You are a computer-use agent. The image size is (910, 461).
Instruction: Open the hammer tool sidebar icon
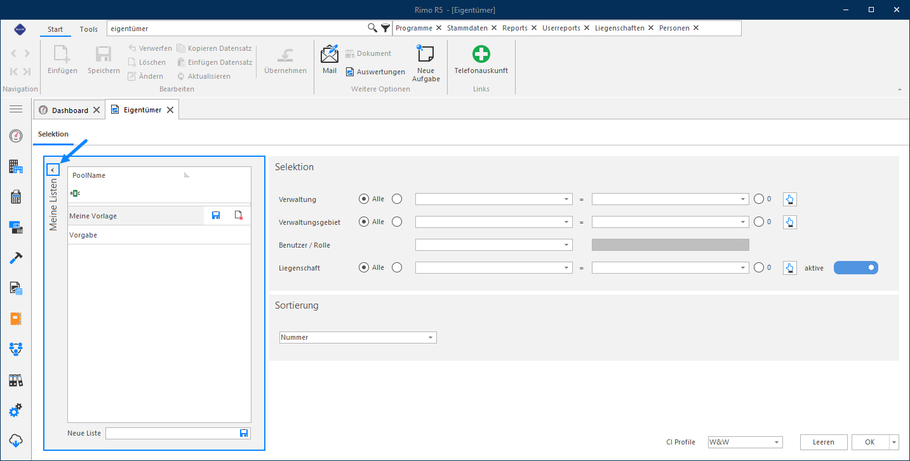(16, 258)
